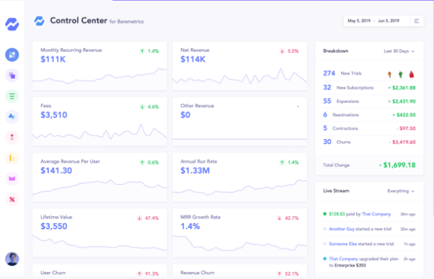Click the $128.83 payment amount in Live Stream
This screenshot has width=434, height=279.
pos(337,214)
